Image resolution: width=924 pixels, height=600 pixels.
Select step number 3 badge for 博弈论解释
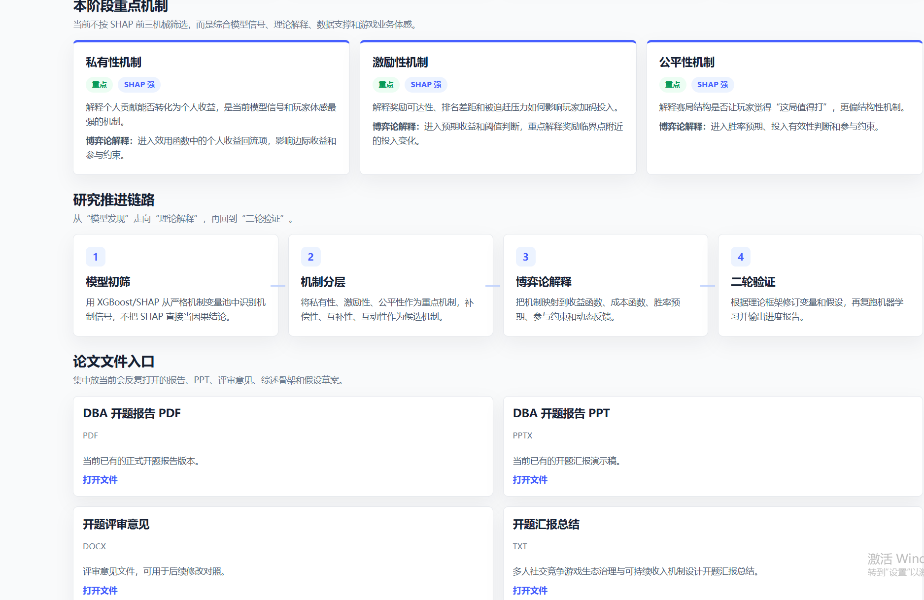point(525,257)
